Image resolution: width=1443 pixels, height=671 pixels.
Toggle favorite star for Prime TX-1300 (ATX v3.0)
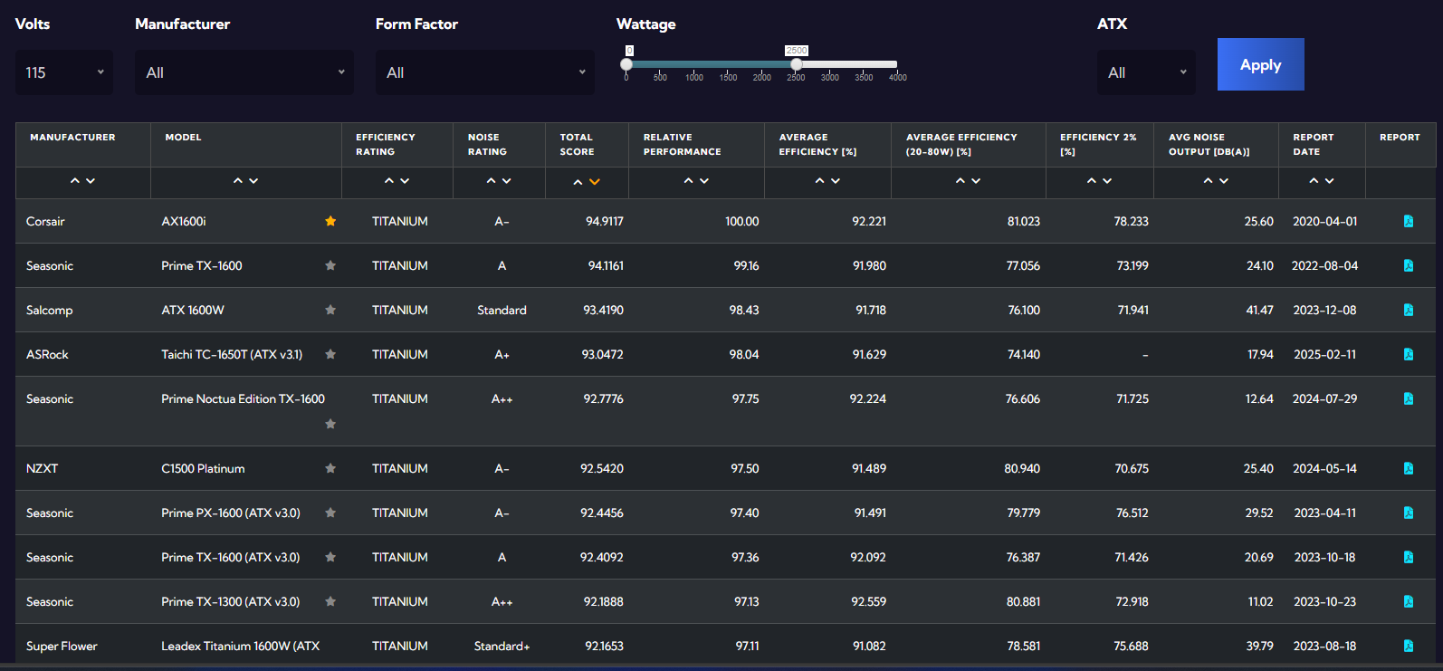tap(330, 601)
